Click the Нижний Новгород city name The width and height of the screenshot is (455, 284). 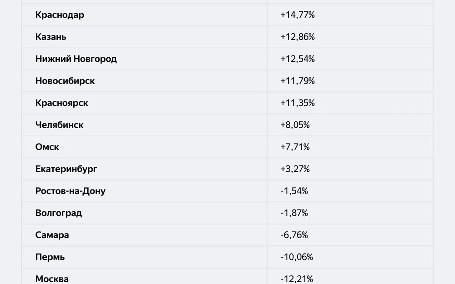click(x=76, y=59)
